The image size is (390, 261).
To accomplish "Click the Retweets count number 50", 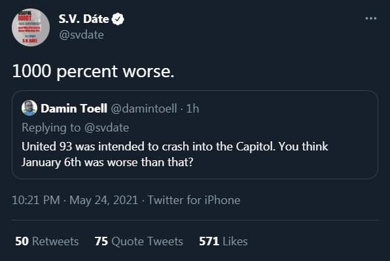I will point(22,241).
